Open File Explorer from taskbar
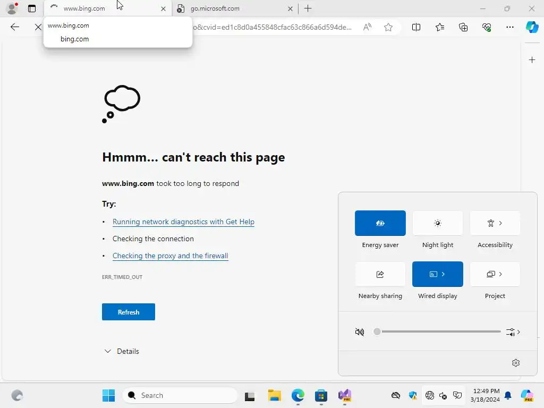Screen dimensions: 544x408 tap(275, 395)
